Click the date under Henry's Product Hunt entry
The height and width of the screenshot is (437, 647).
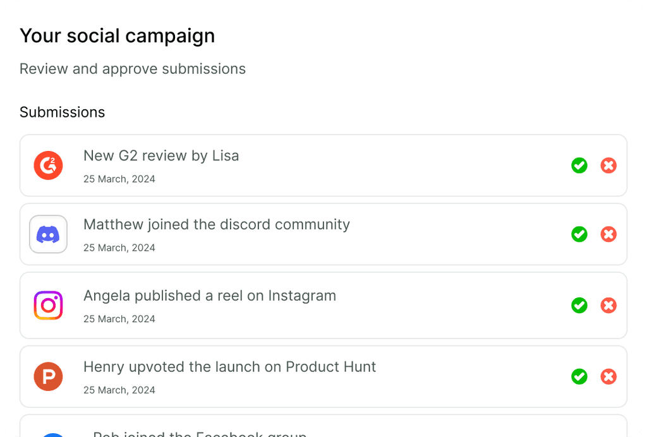pos(119,390)
